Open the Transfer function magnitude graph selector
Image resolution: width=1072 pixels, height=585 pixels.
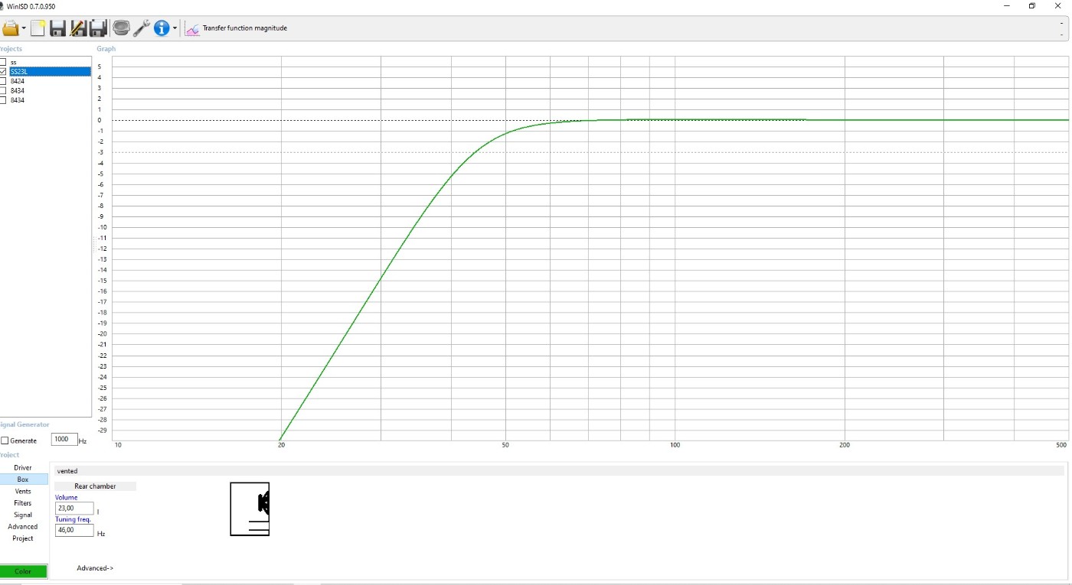[237, 28]
